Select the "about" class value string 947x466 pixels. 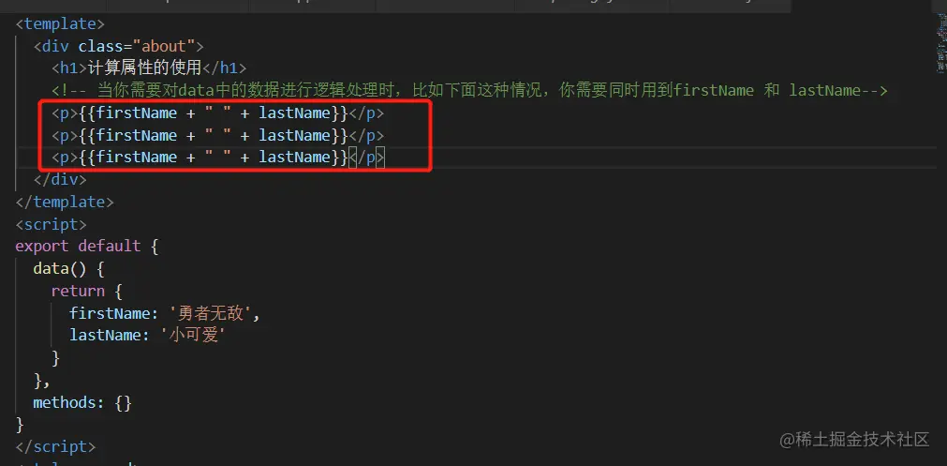168,47
